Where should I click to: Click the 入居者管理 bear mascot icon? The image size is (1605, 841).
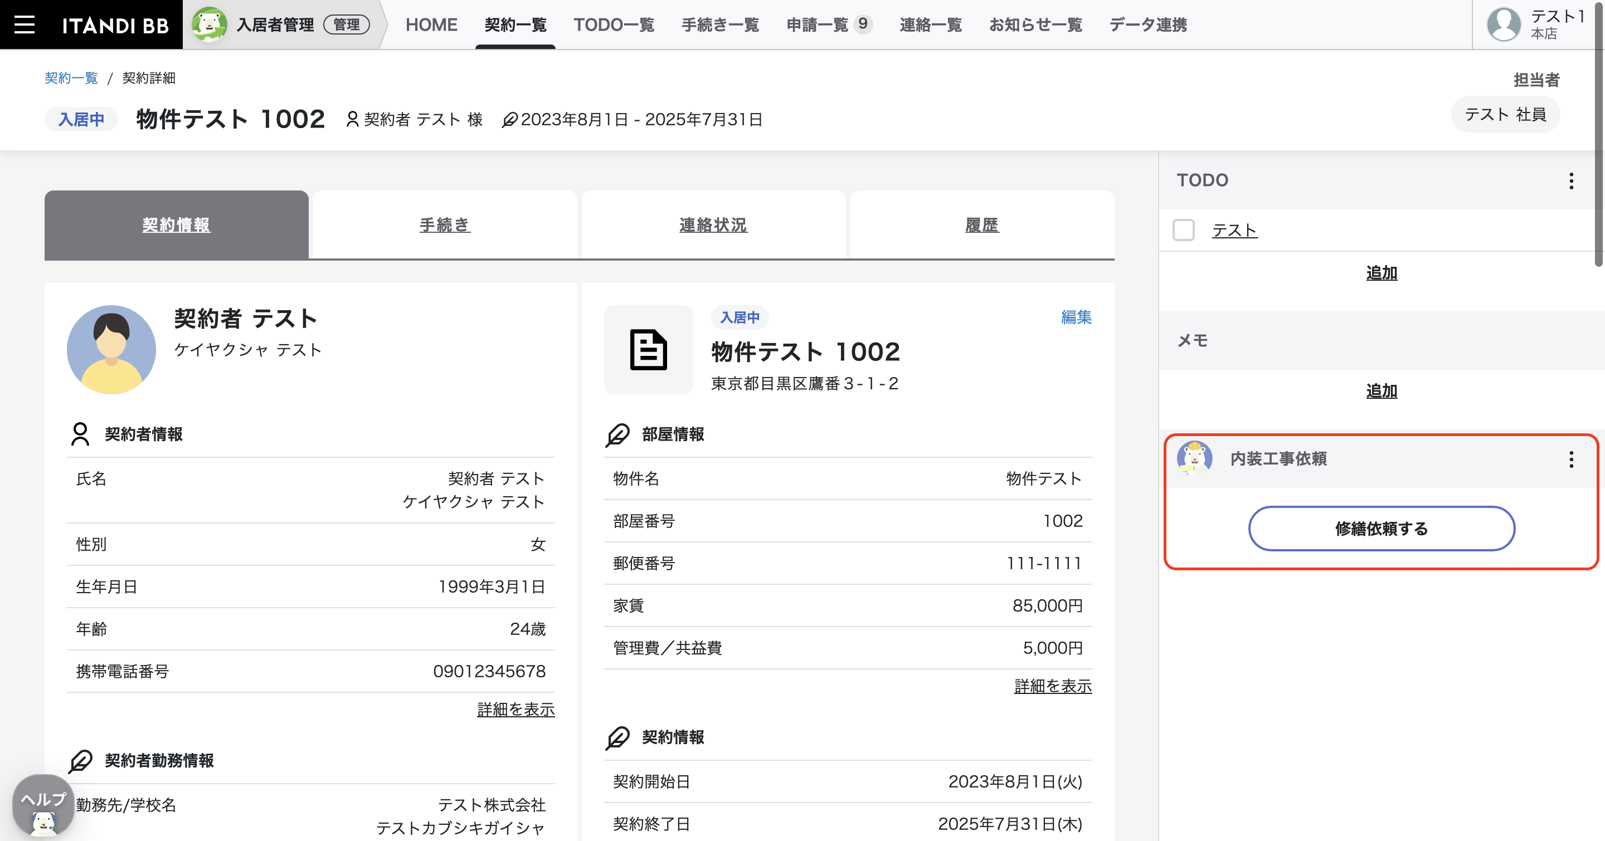point(209,25)
